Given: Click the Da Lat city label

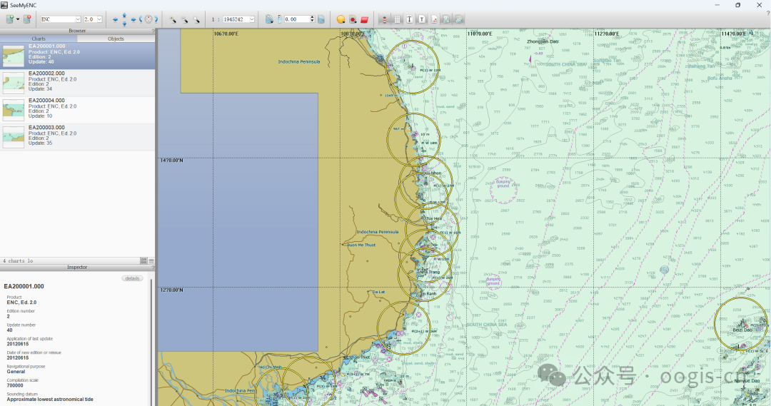Looking at the screenshot, I should (x=378, y=292).
